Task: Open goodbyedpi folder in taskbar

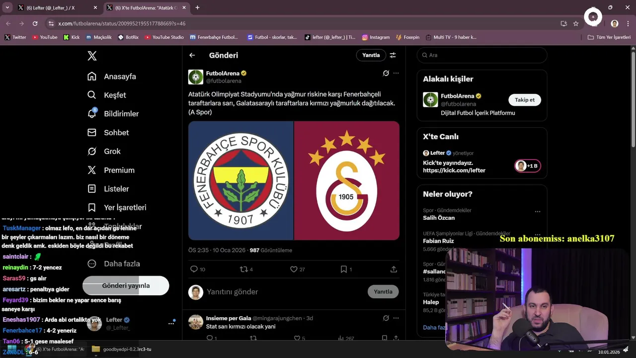Action: pos(122,349)
